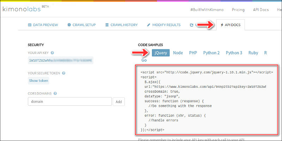The height and width of the screenshot is (141, 282).
Task: Click the SECURITY heading
Action: point(36,45)
